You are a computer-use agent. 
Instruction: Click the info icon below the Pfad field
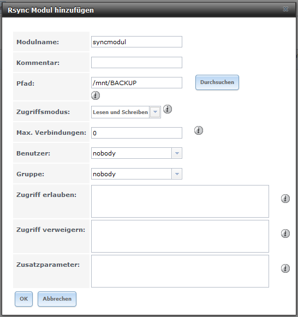tap(96, 95)
